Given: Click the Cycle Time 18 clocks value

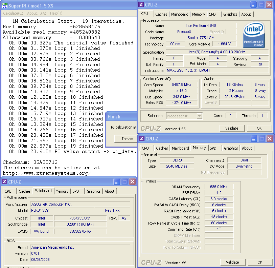Looking at the screenshot, I should (219, 217).
